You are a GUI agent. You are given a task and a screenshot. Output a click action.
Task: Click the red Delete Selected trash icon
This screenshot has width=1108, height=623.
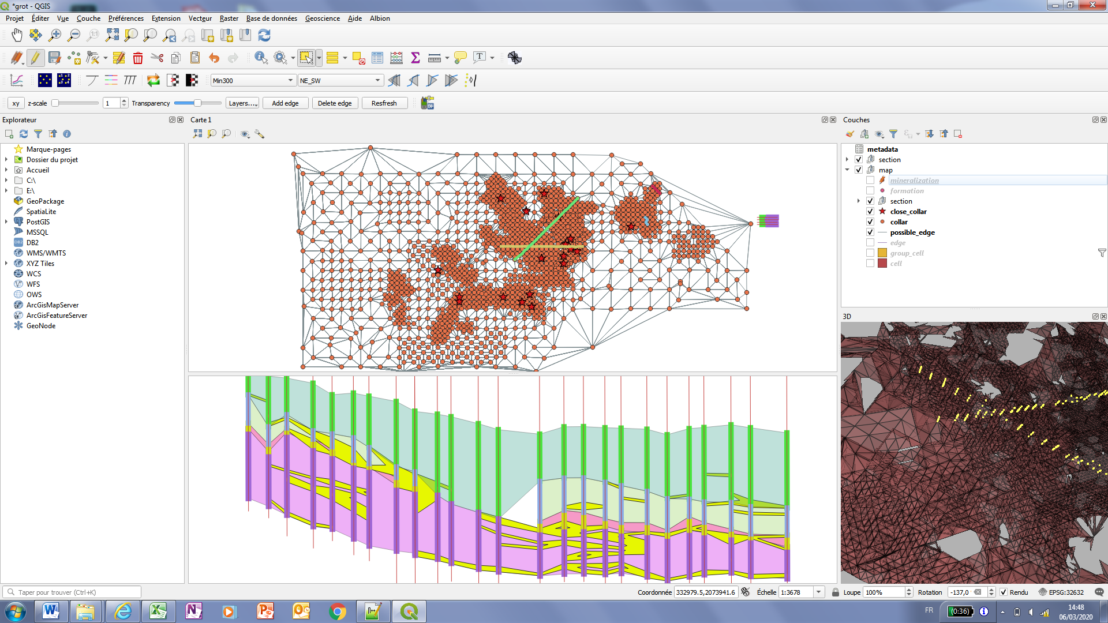coord(137,58)
